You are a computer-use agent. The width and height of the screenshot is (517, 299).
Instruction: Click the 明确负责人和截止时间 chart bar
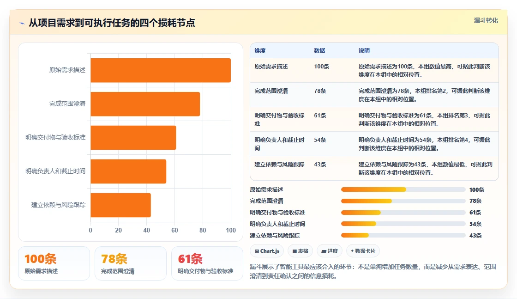click(128, 171)
